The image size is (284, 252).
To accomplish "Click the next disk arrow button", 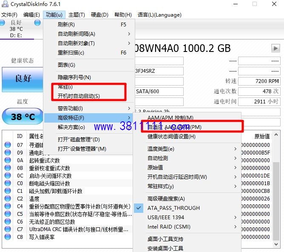I will (275, 48).
